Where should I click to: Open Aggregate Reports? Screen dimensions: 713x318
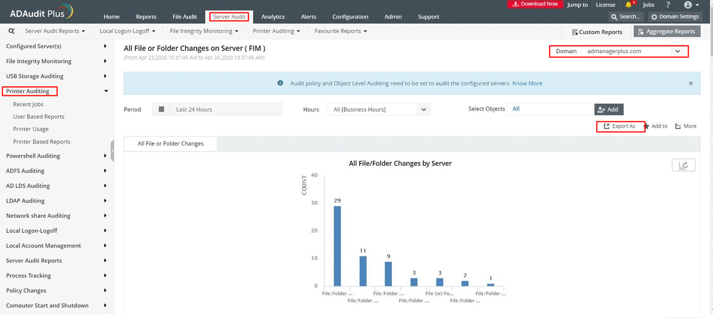pos(666,31)
